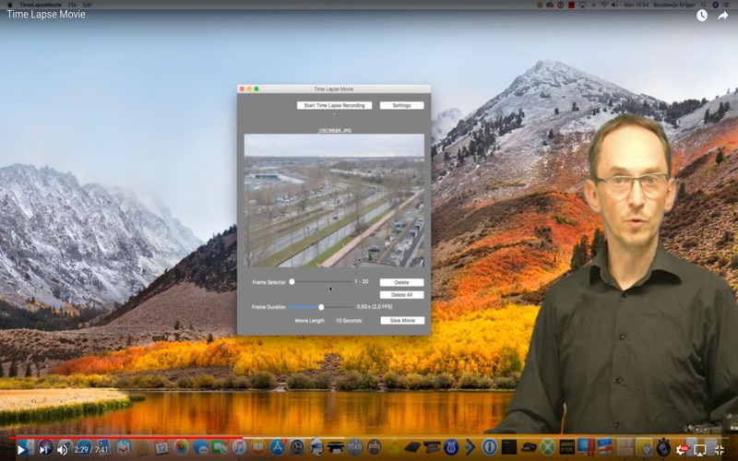
Task: Click the '1 - 20' frame count text
Action: pyautogui.click(x=362, y=281)
